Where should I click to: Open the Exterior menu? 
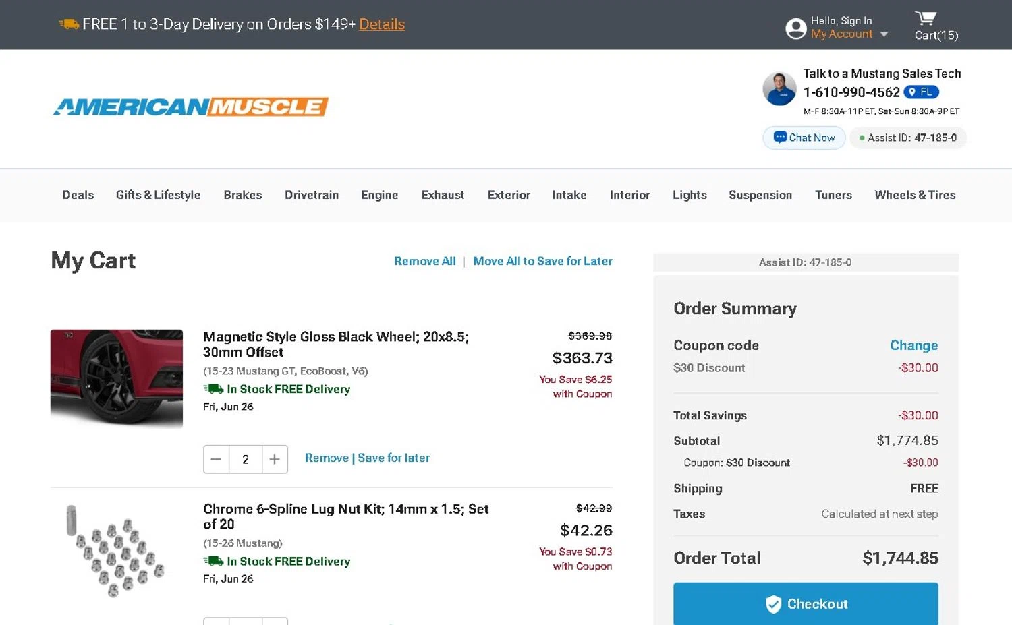tap(509, 195)
